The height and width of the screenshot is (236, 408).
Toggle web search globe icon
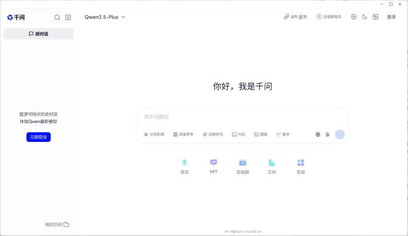[x=318, y=135]
